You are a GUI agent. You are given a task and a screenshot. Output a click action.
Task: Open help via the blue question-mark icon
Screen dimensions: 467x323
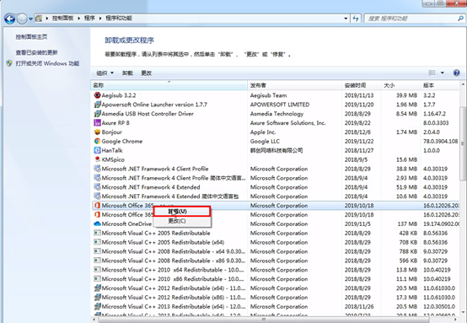pos(456,73)
